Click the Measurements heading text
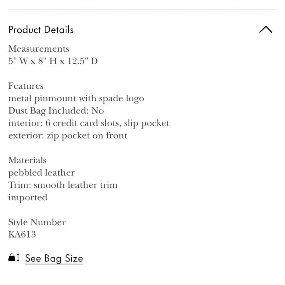This screenshot has height=285, width=285. point(39,49)
